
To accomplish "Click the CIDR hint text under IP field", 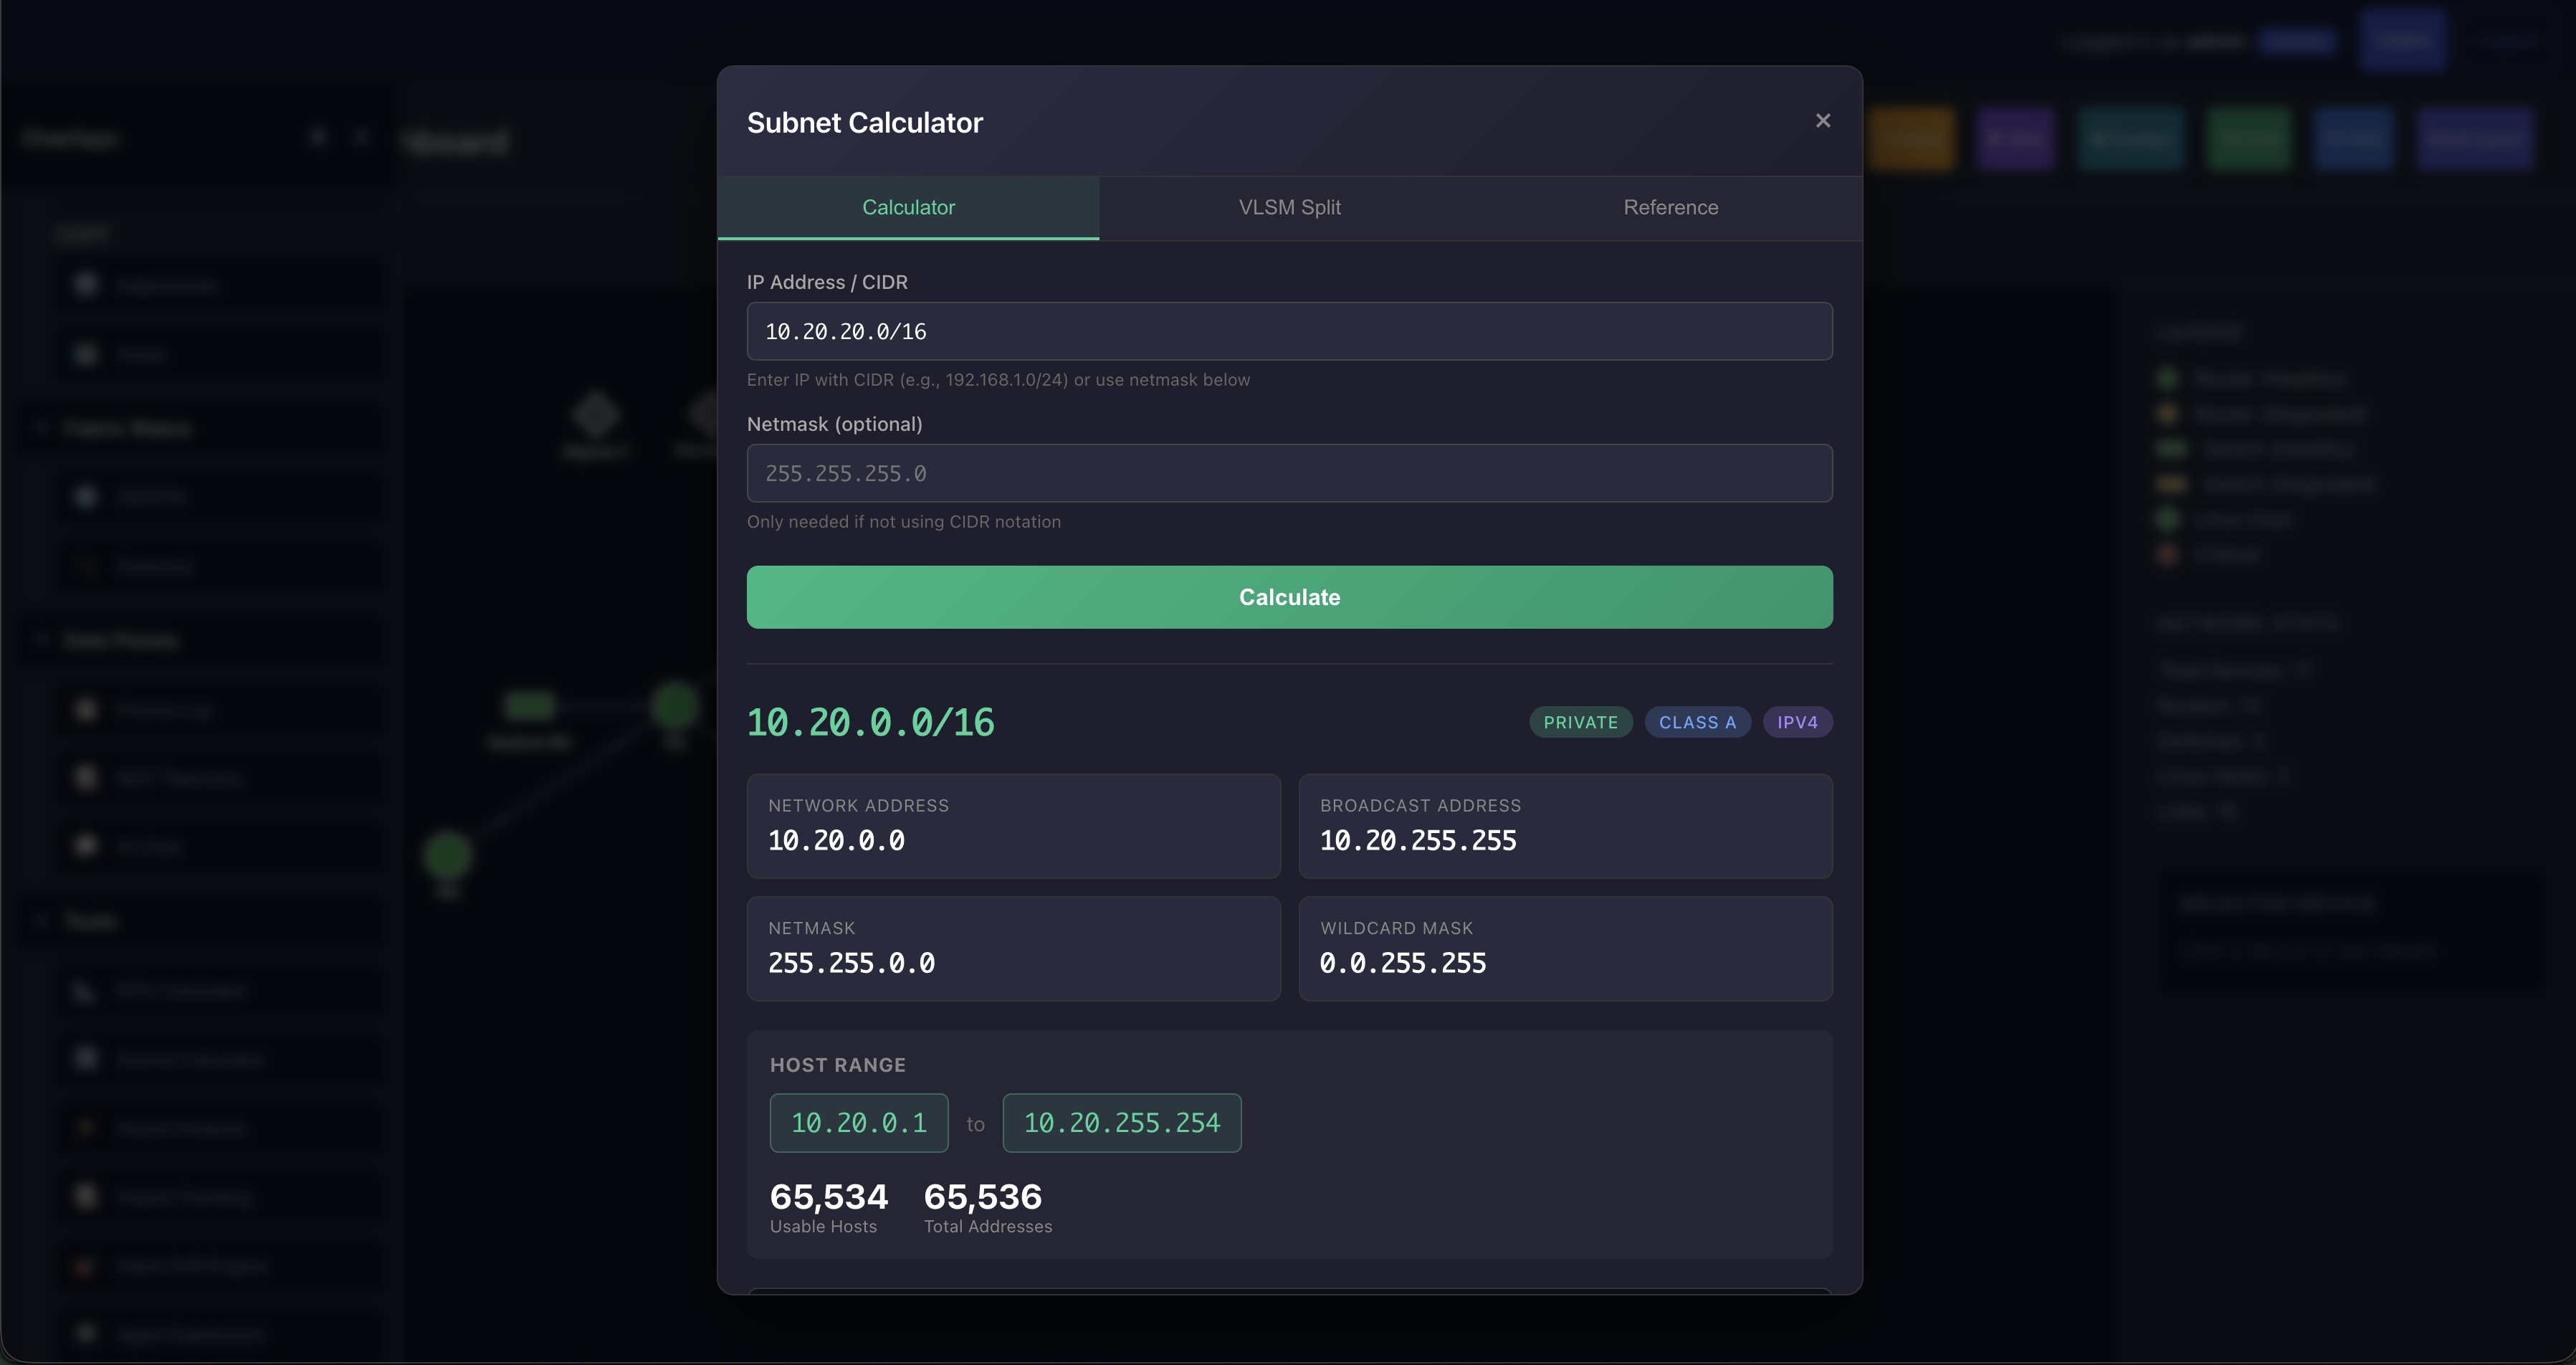I will pyautogui.click(x=998, y=380).
